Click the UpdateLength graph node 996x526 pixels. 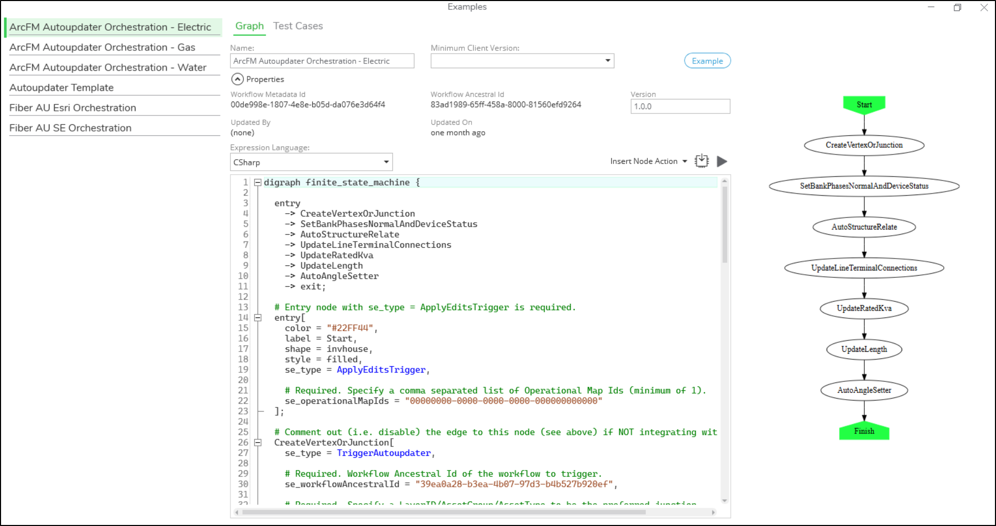tap(864, 349)
